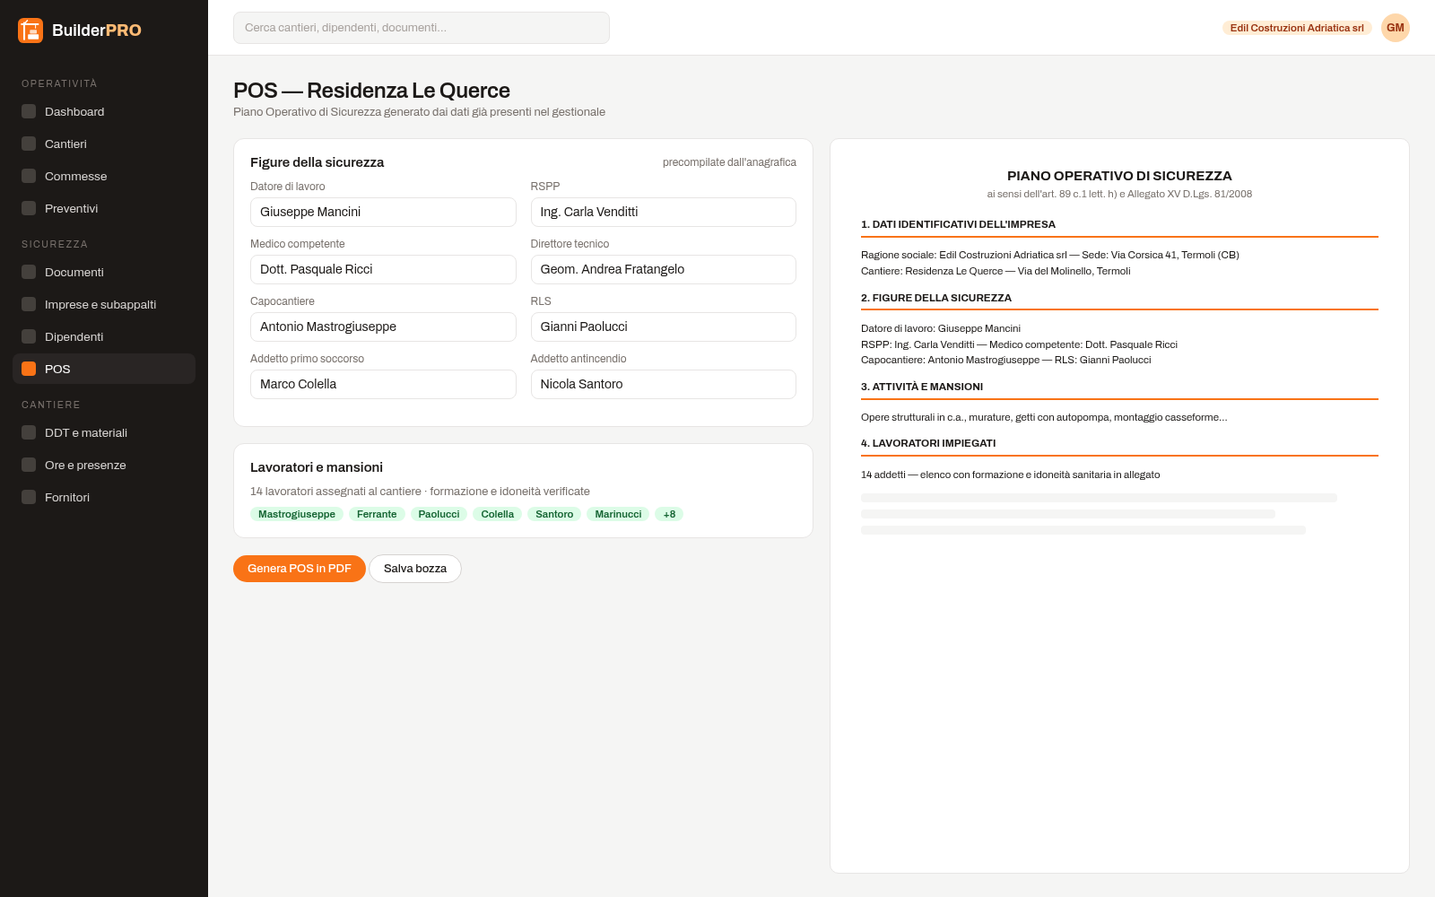The image size is (1435, 897).
Task: Click the DDT e materiali icon
Action: (29, 432)
